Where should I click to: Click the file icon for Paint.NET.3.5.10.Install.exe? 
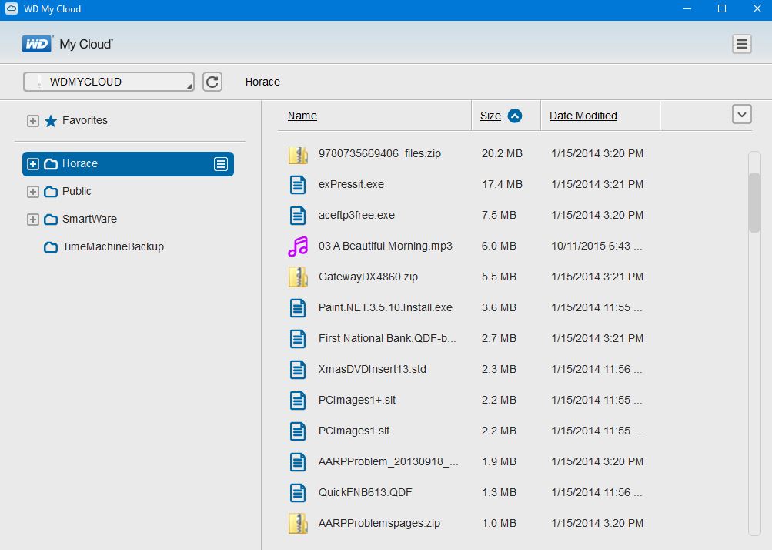(298, 308)
